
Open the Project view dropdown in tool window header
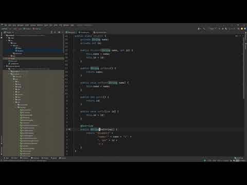tap(9, 32)
